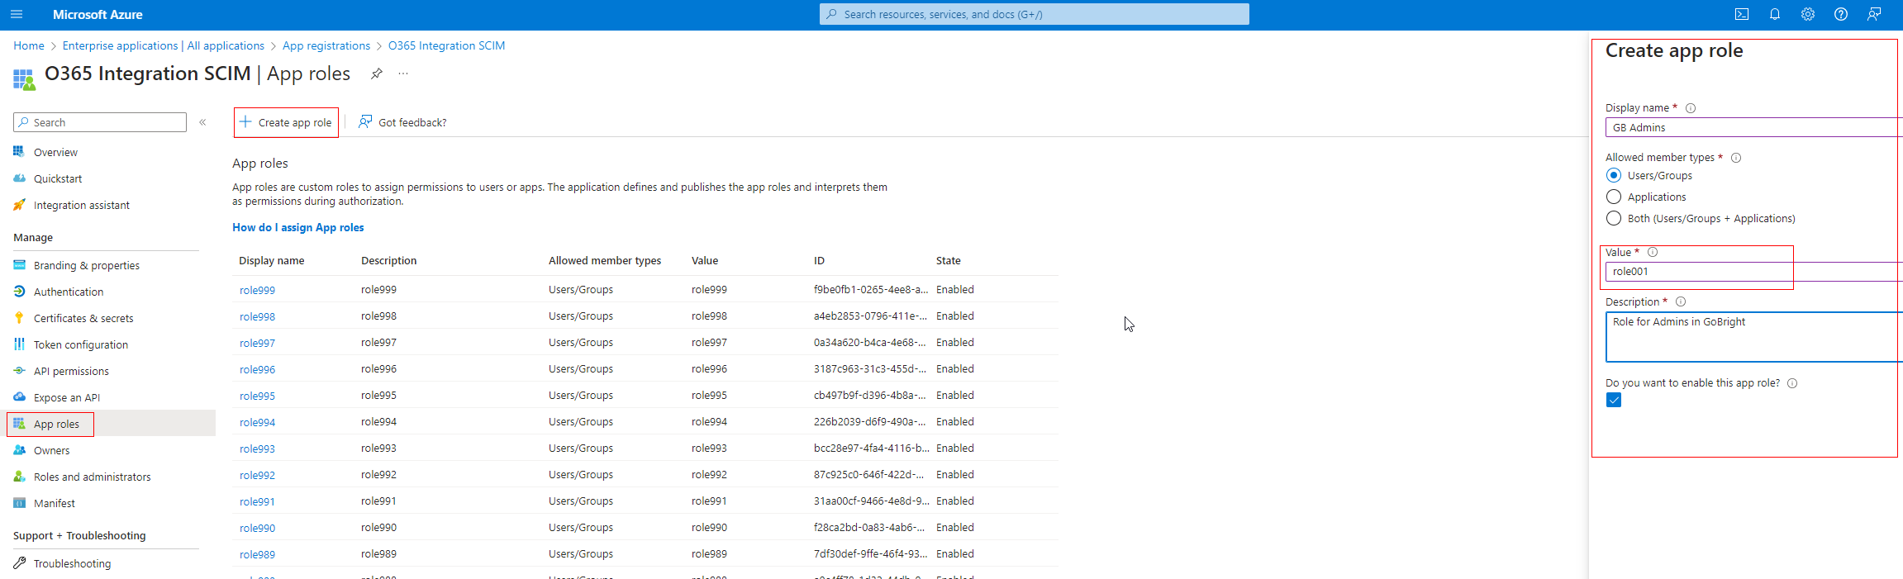Open portal settings gear
1903x579 pixels.
click(1808, 14)
